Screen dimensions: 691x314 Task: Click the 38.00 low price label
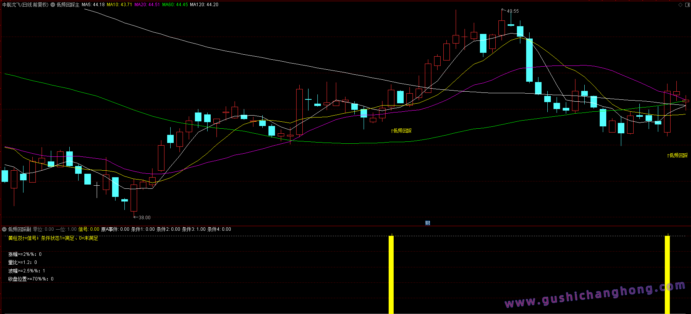click(144, 218)
